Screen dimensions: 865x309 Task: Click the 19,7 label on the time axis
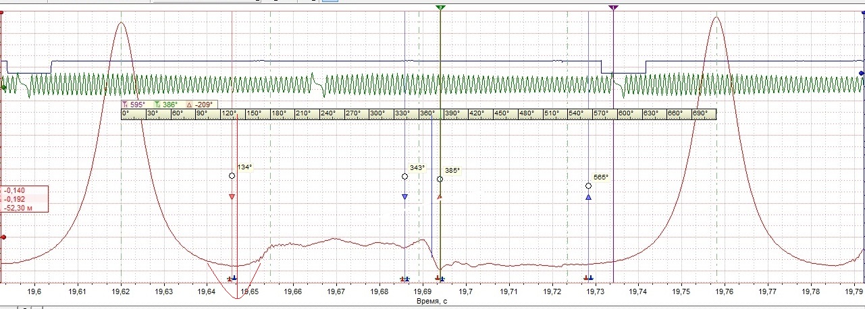coord(467,291)
